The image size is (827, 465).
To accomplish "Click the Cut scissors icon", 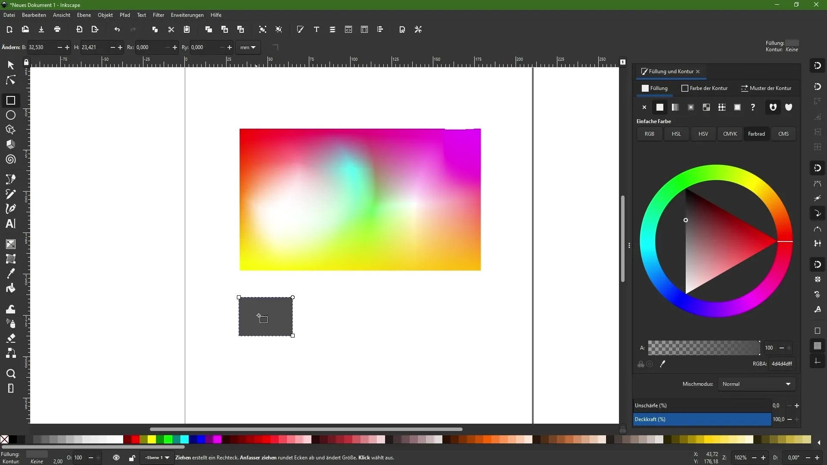I will tap(171, 29).
